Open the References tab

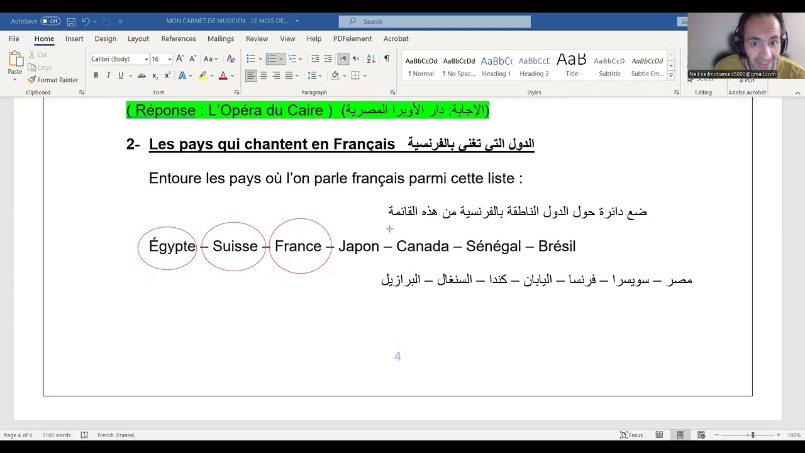coord(179,38)
